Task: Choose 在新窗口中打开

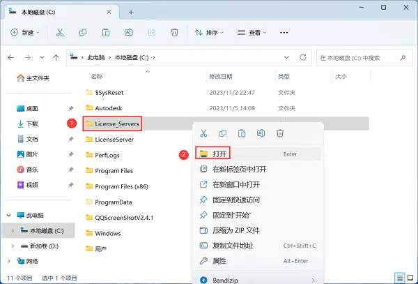Action: 258,184
